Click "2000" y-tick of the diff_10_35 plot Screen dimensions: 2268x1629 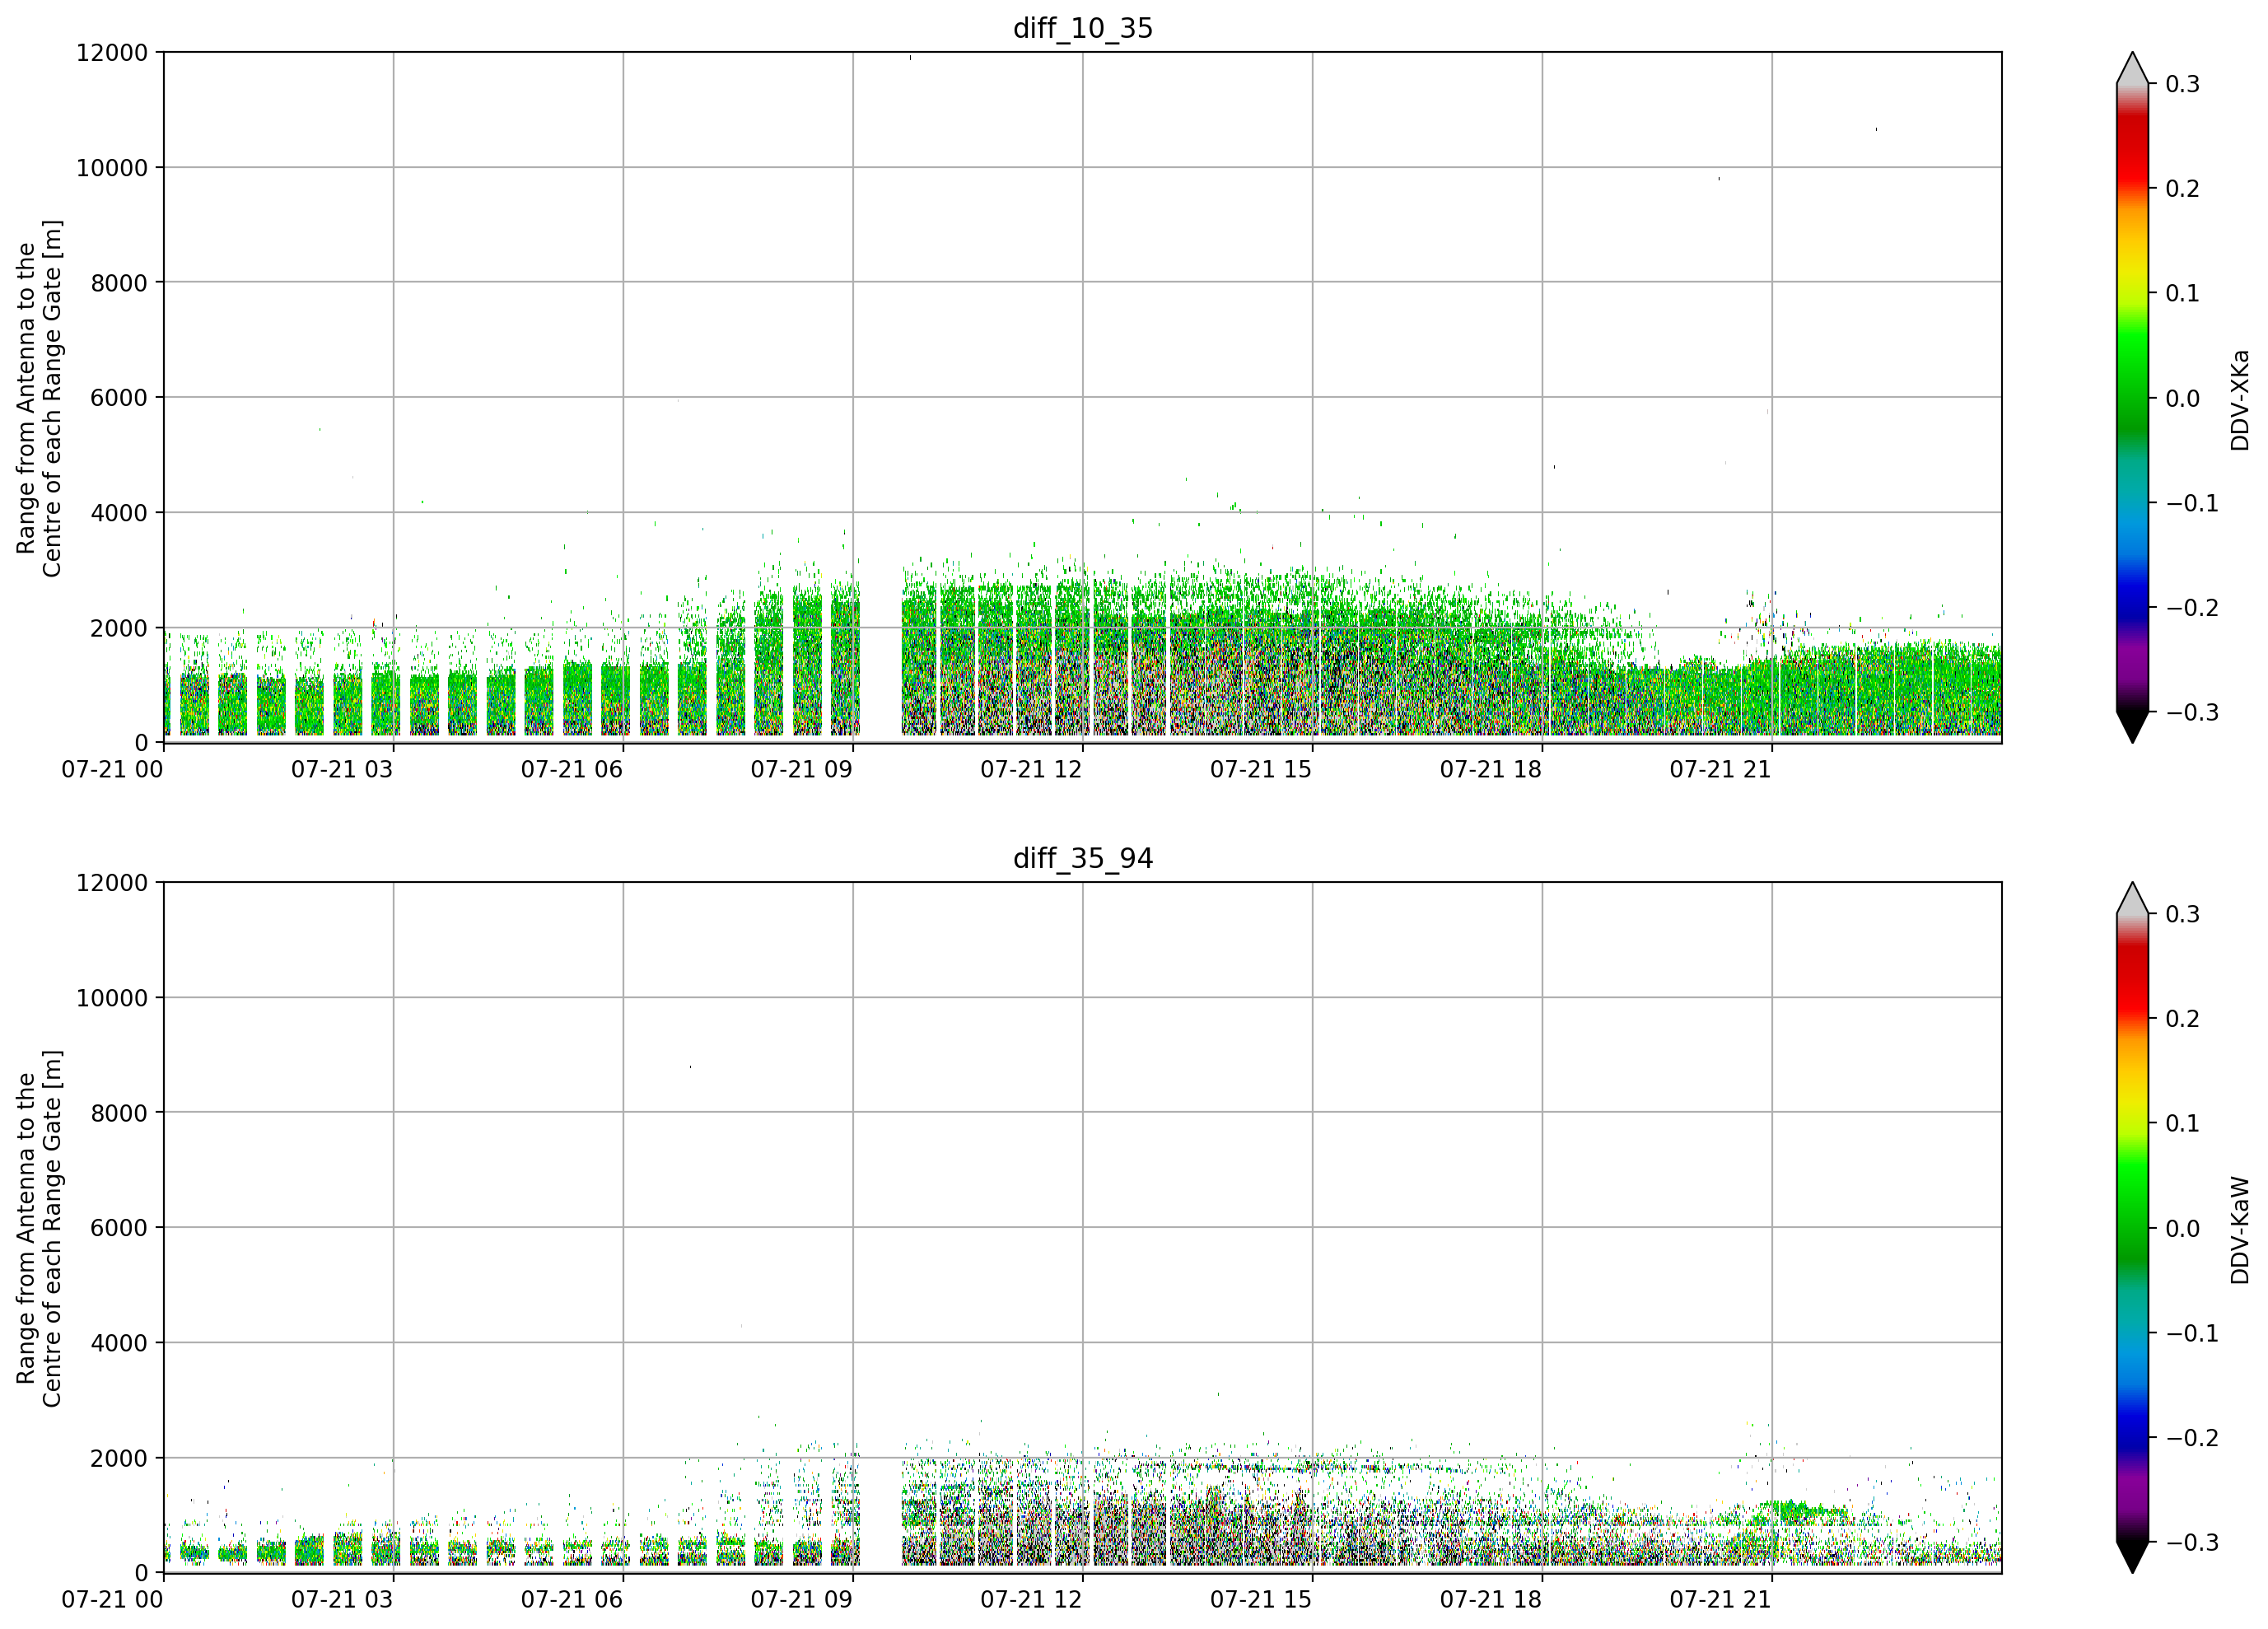(119, 628)
